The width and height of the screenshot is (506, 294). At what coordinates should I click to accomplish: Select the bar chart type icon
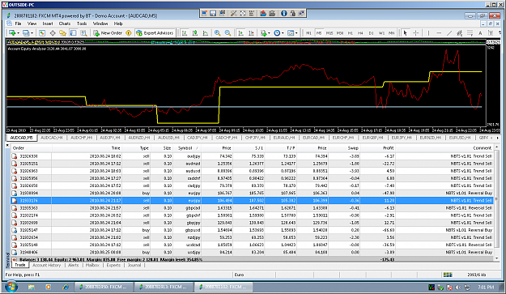pyautogui.click(x=185, y=33)
